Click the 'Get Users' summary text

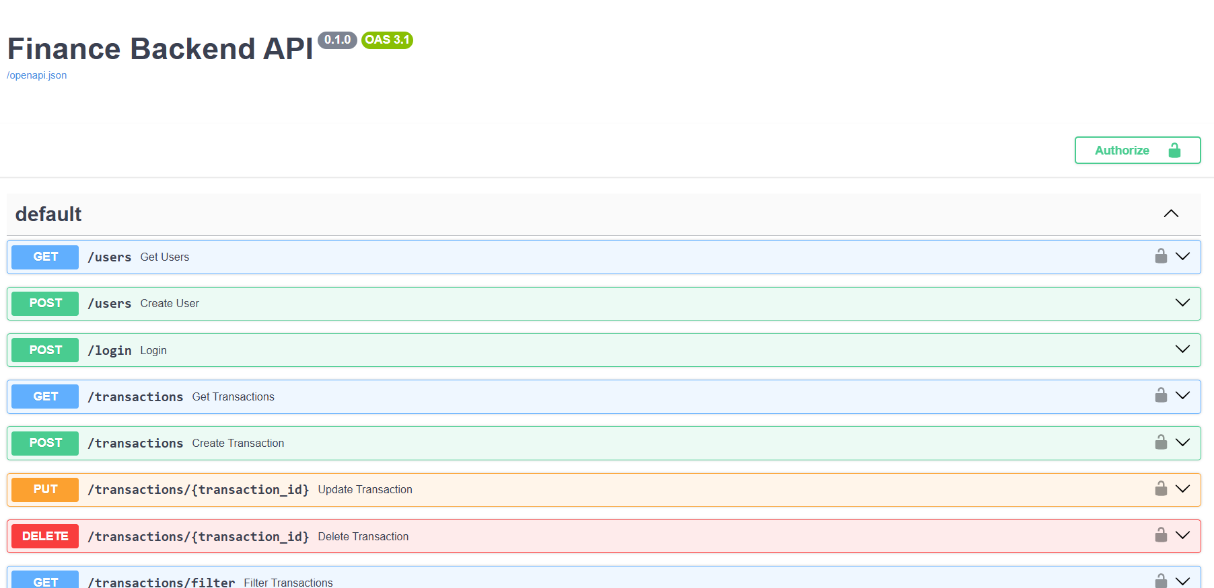click(165, 257)
